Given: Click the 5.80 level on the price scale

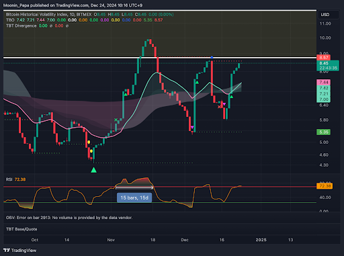Looking at the screenshot, I should tap(324, 120).
